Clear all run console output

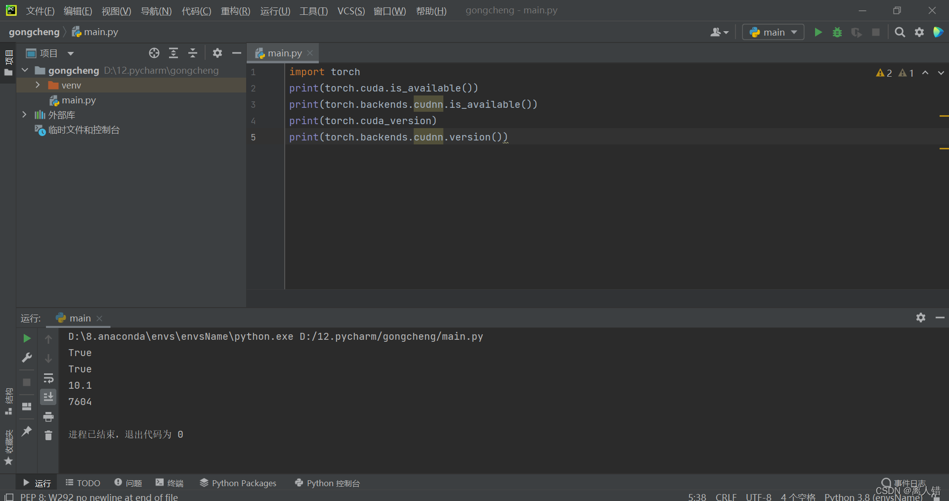[x=48, y=435]
